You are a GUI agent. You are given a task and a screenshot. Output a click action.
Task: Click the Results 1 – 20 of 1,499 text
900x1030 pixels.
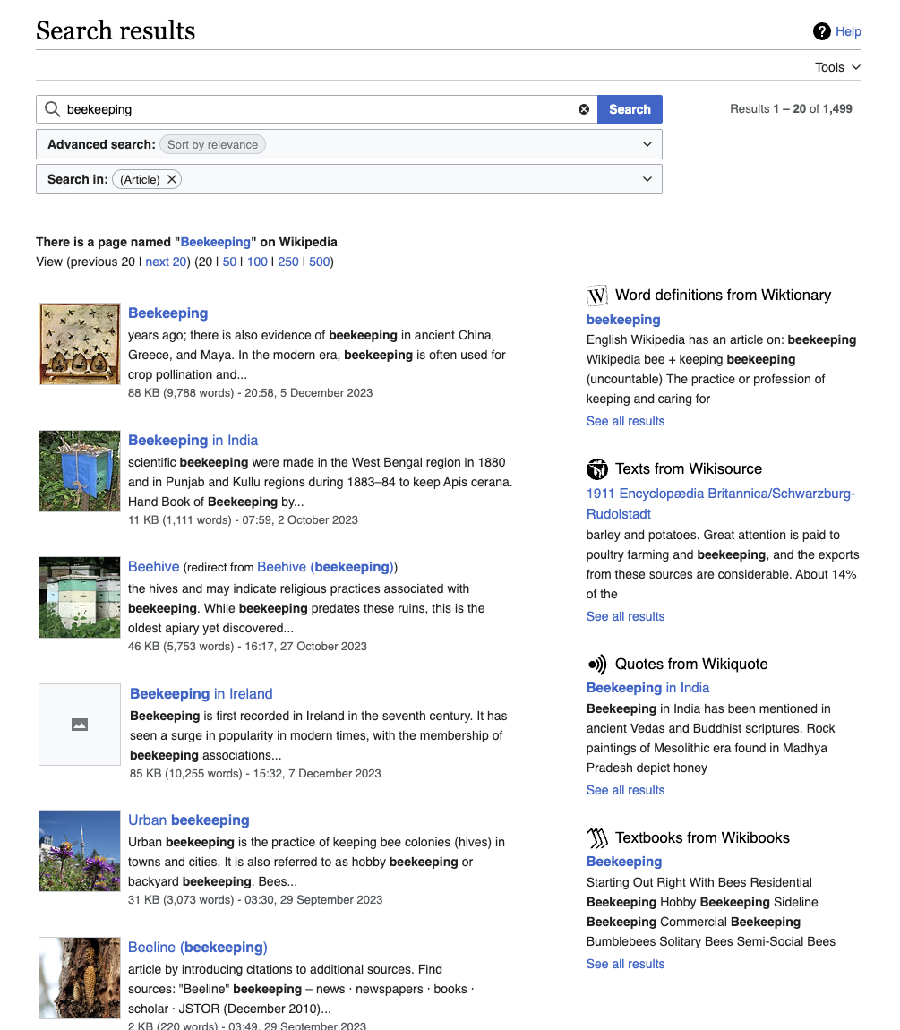click(791, 109)
